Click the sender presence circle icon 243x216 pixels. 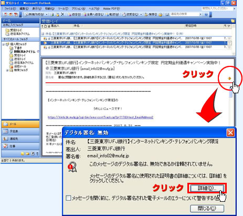tap(47, 68)
